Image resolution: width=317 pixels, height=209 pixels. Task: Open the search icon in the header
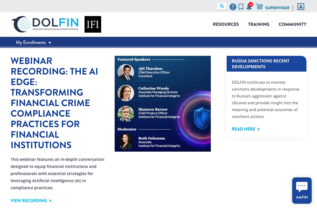pyautogui.click(x=222, y=6)
